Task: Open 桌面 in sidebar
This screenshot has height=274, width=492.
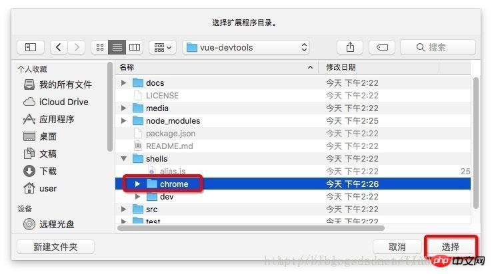Action: 40,136
